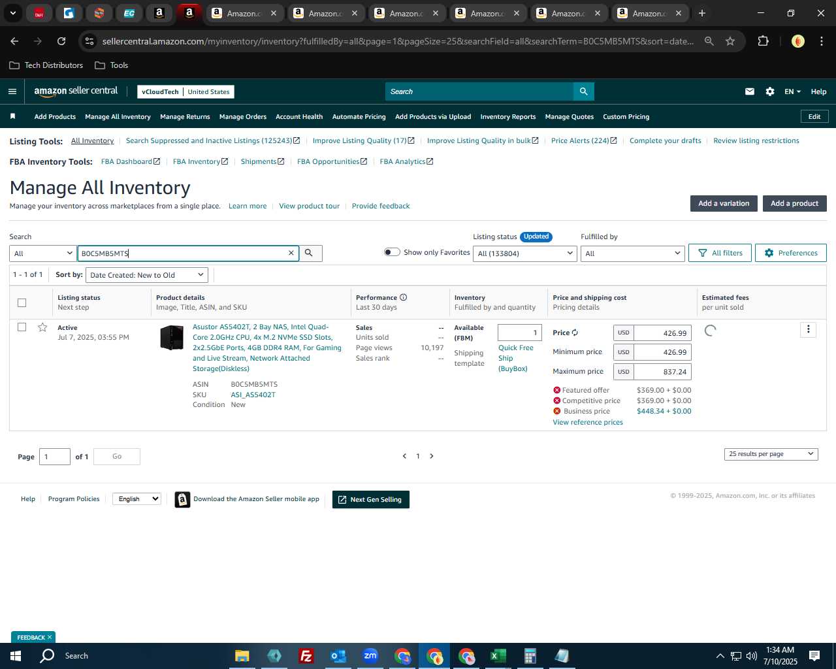The height and width of the screenshot is (669, 836).
Task: Open All filters button
Action: 720,253
